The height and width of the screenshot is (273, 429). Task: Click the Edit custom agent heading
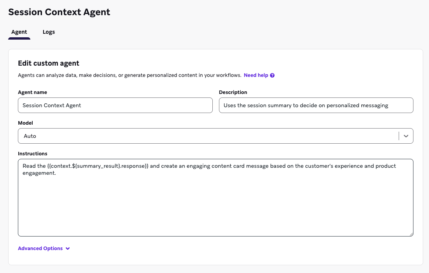click(48, 63)
